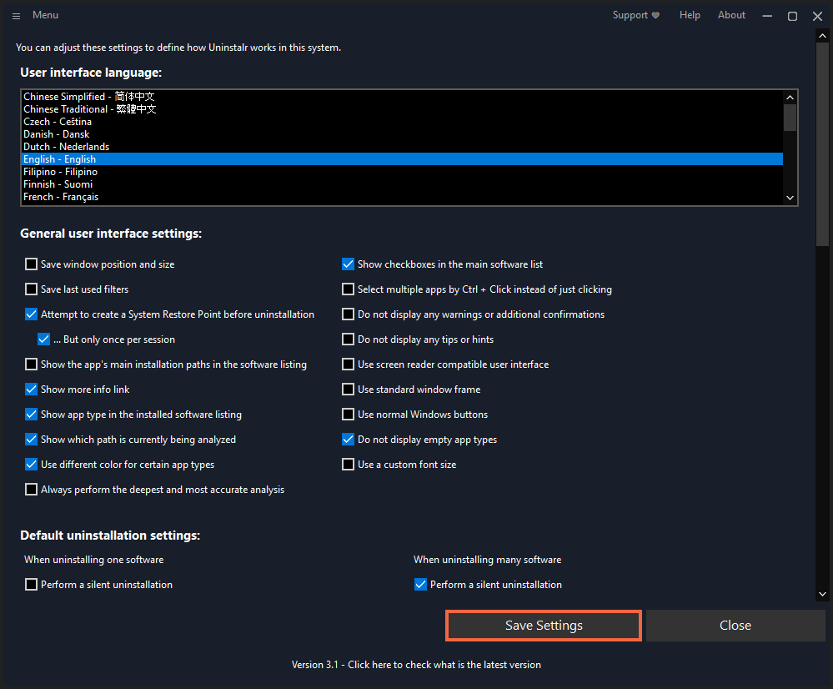This screenshot has width=833, height=689.
Task: Open the About menu item
Action: pyautogui.click(x=731, y=15)
